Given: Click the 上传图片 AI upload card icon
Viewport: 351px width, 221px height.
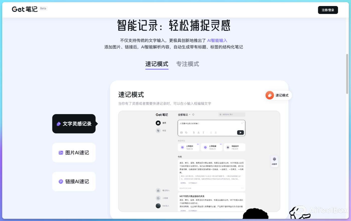Looking at the screenshot, I should click(183, 147).
